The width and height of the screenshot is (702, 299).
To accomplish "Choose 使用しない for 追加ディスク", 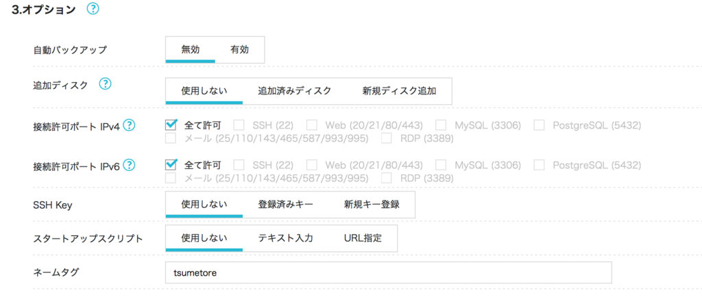I will (204, 91).
